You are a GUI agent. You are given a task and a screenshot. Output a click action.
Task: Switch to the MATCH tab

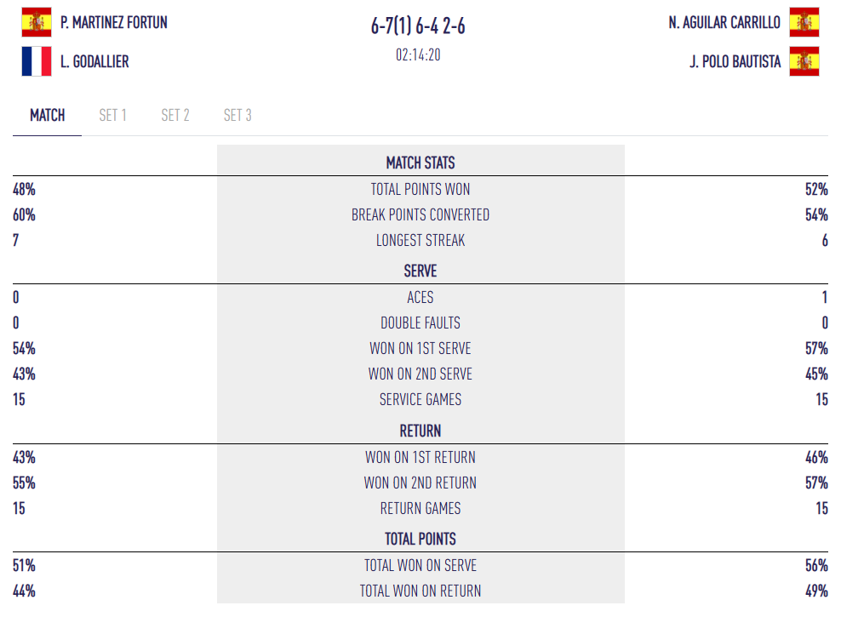click(x=47, y=115)
